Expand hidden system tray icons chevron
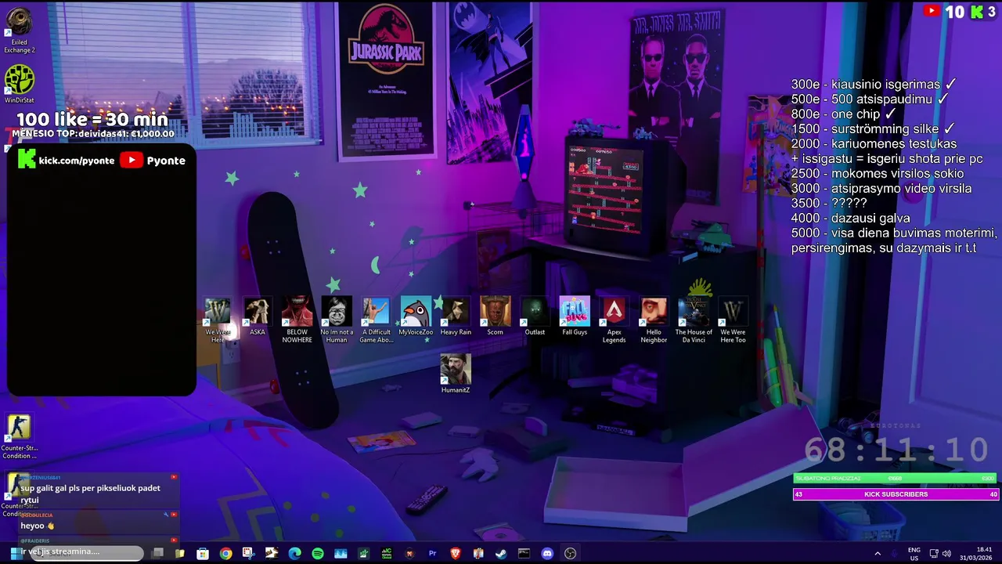 pyautogui.click(x=877, y=554)
